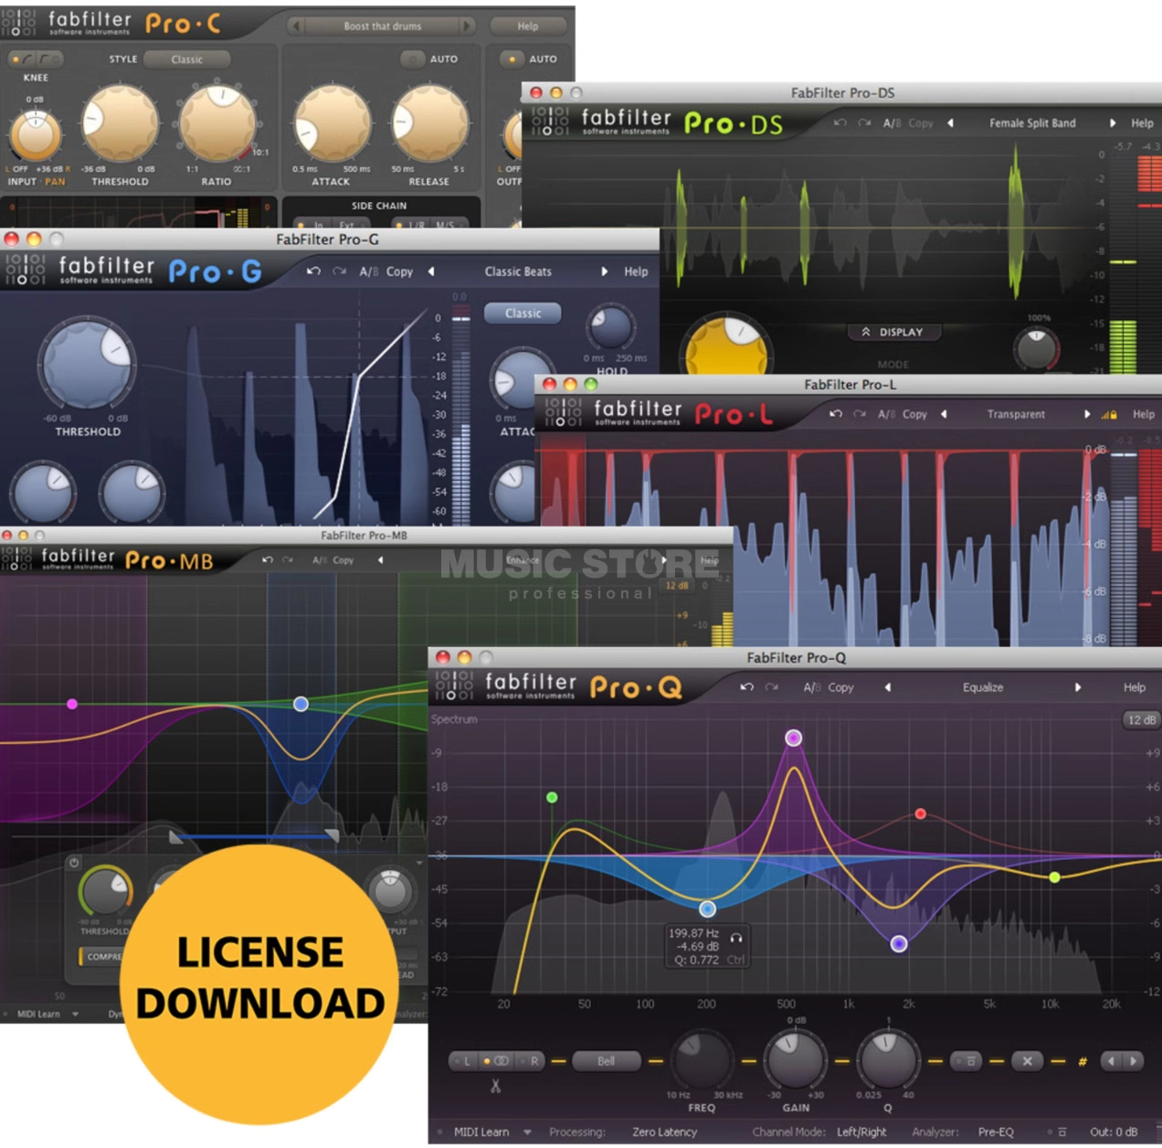Open the Transparent preset menu in Pro-L

[1016, 414]
